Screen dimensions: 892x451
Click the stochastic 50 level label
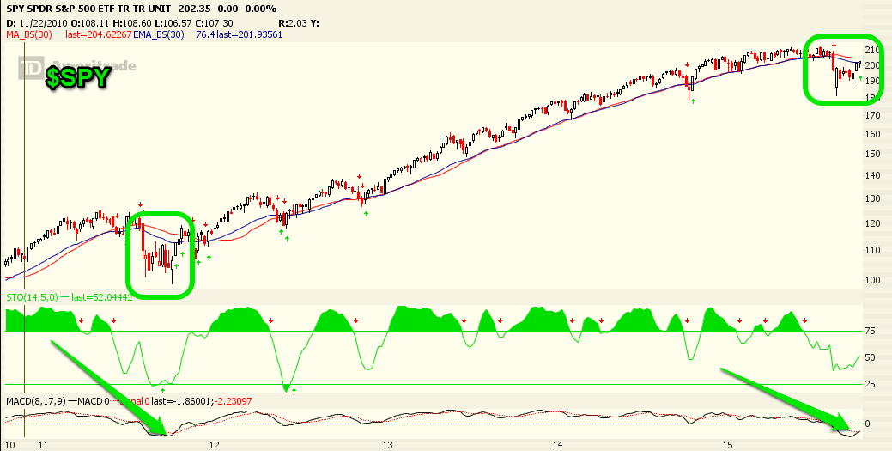tap(870, 357)
